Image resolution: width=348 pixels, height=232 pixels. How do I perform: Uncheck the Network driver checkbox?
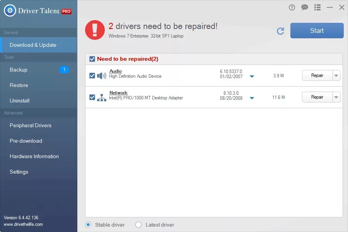point(92,97)
